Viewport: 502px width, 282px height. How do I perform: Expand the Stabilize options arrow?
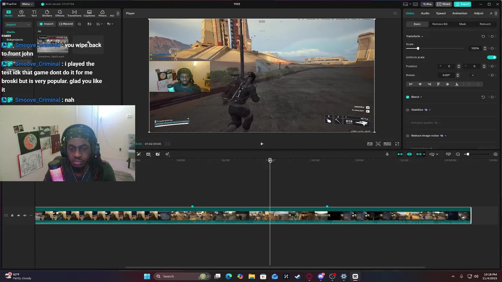430,110
